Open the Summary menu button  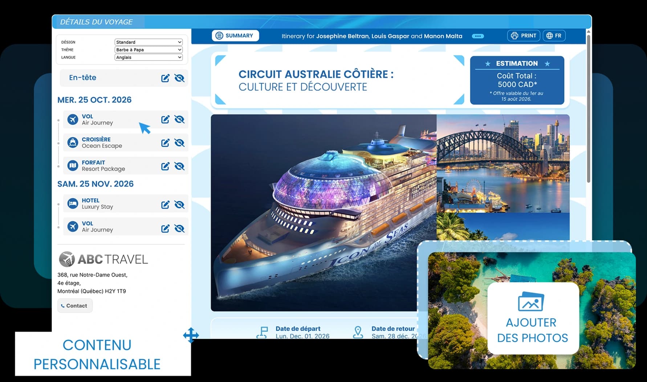coord(235,36)
